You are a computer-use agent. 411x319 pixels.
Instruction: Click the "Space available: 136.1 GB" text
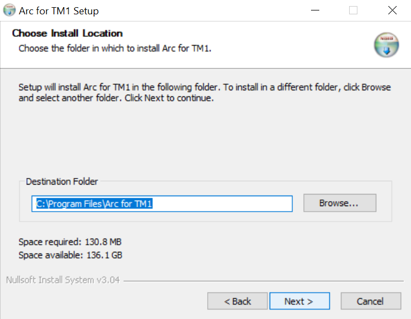(x=70, y=255)
